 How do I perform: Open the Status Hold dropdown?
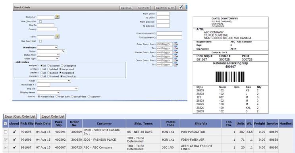click(48, 55)
